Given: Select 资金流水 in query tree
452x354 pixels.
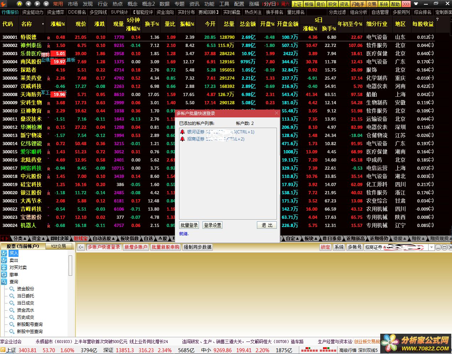Looking at the screenshot, I should (26, 310).
